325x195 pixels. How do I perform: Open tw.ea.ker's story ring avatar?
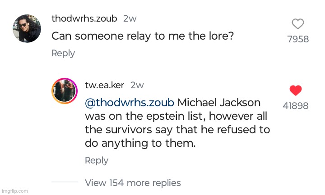(65, 91)
